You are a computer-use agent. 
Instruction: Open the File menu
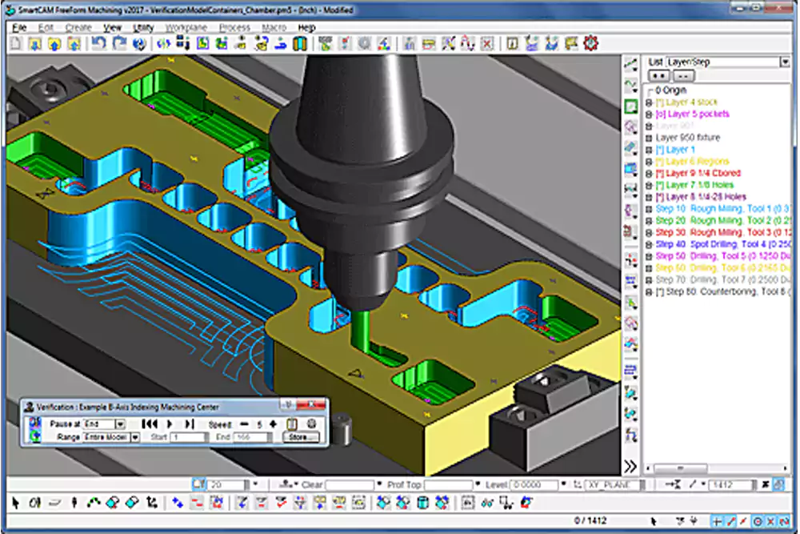(x=19, y=27)
